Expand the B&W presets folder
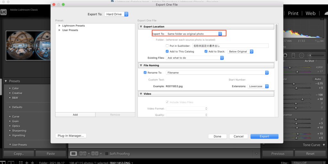 [10, 98]
